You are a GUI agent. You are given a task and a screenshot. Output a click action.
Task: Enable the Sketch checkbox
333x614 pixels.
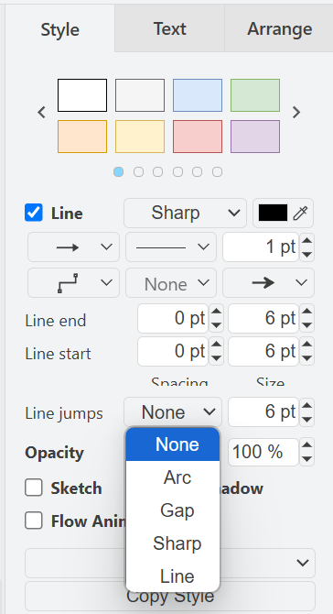34,488
